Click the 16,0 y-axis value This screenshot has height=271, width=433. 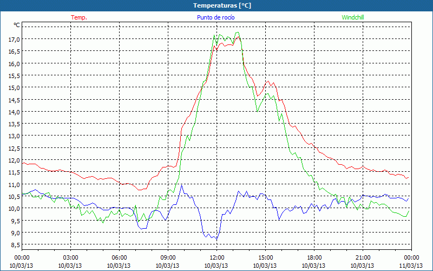(x=14, y=63)
